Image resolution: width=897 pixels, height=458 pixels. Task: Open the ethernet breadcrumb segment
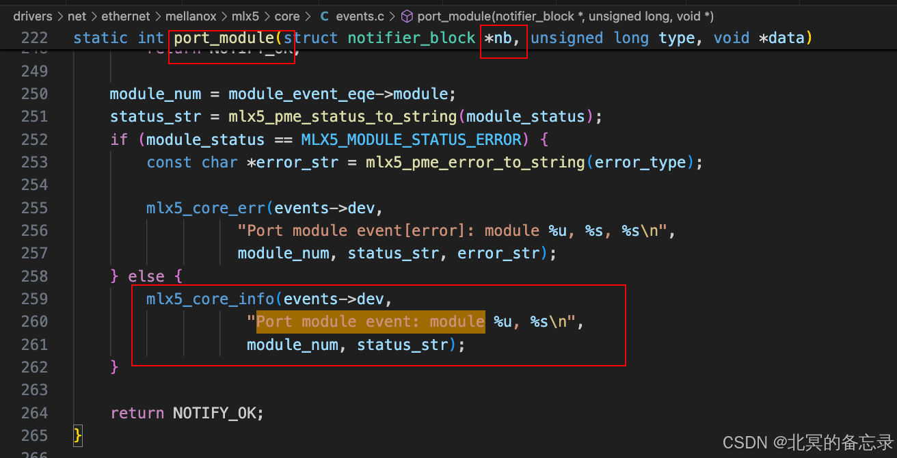pyautogui.click(x=126, y=16)
